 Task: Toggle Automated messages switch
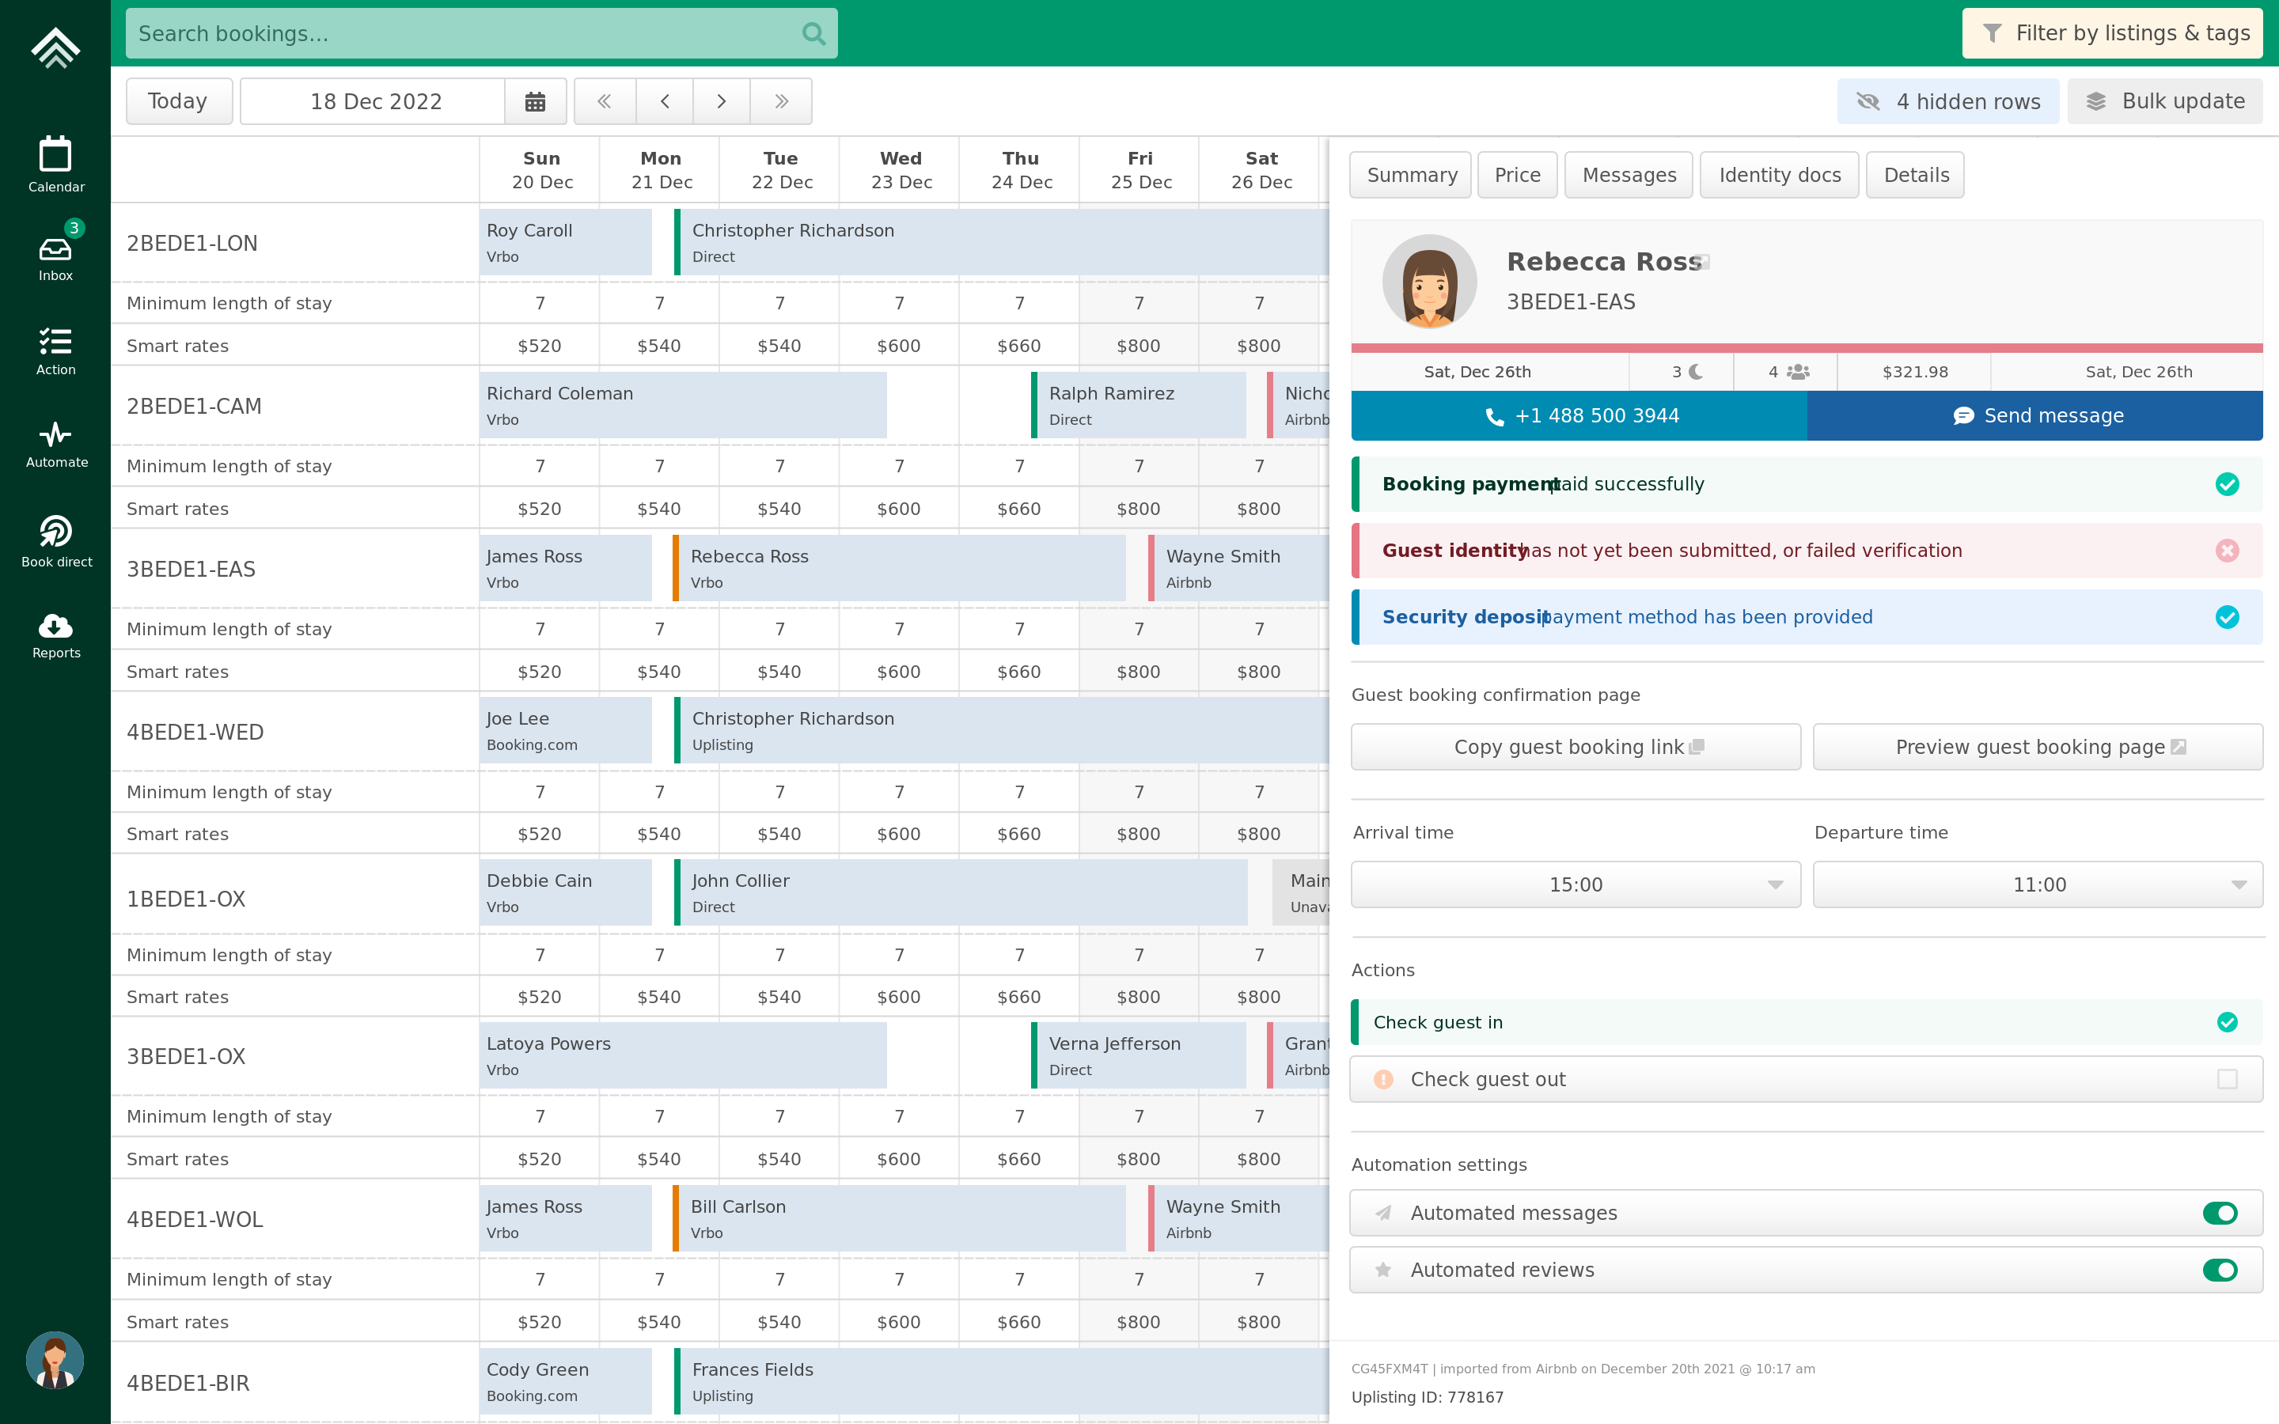click(2224, 1212)
